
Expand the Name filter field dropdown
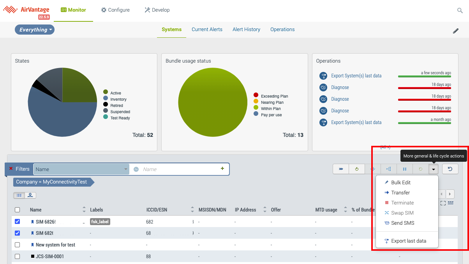point(126,169)
